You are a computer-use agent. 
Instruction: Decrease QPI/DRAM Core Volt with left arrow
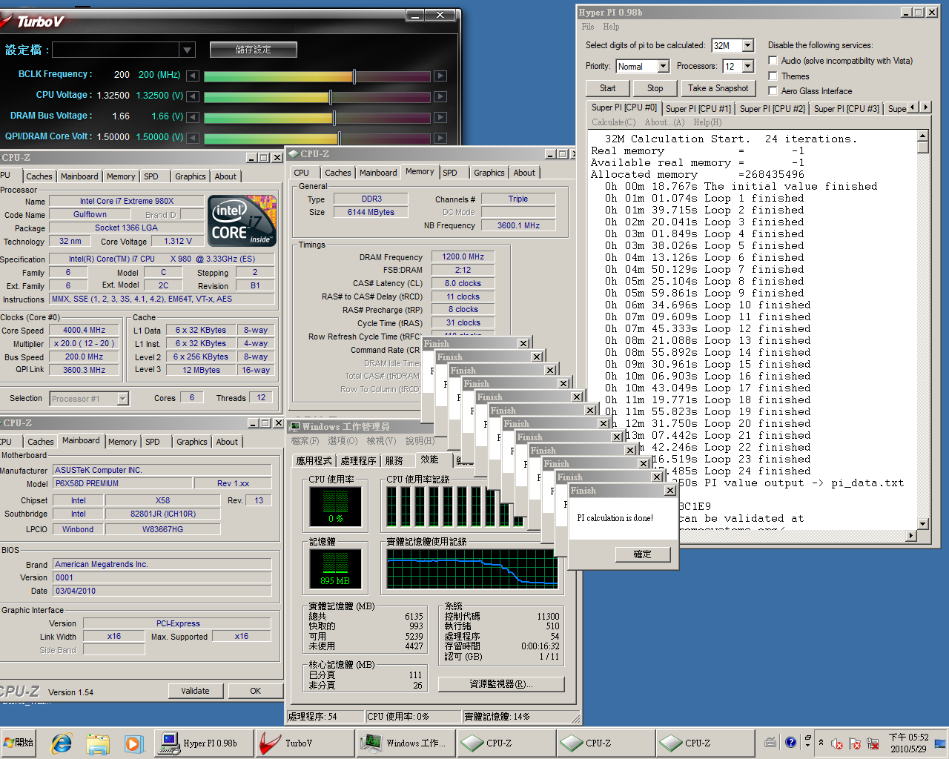pyautogui.click(x=193, y=138)
